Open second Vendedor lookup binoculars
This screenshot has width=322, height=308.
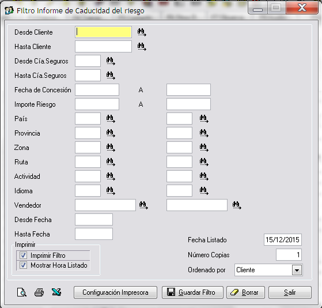[237, 205]
